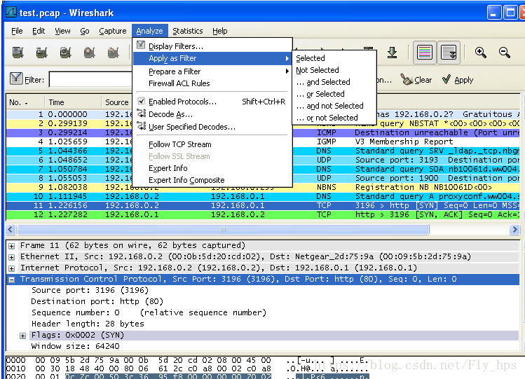Choose Follow TCP Stream

coord(212,144)
